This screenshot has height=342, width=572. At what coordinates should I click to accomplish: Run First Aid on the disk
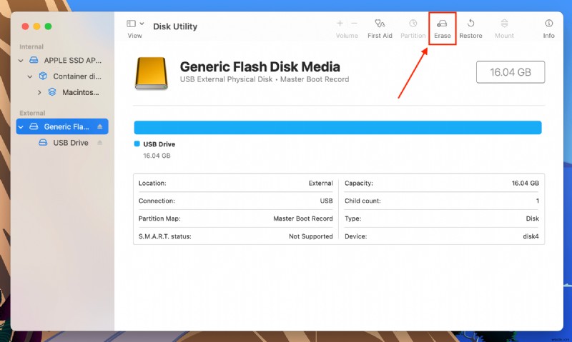pos(380,29)
